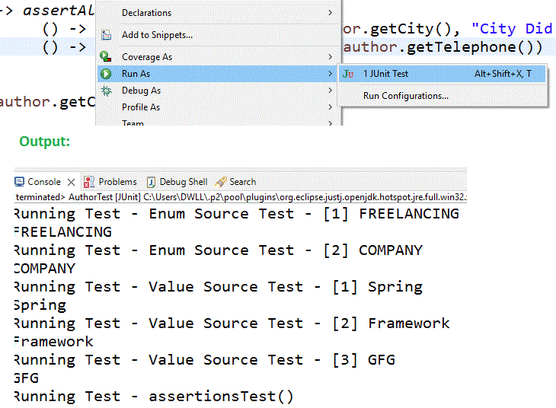Click the green Output: heading
This screenshot has height=408, width=556.
pyautogui.click(x=45, y=142)
